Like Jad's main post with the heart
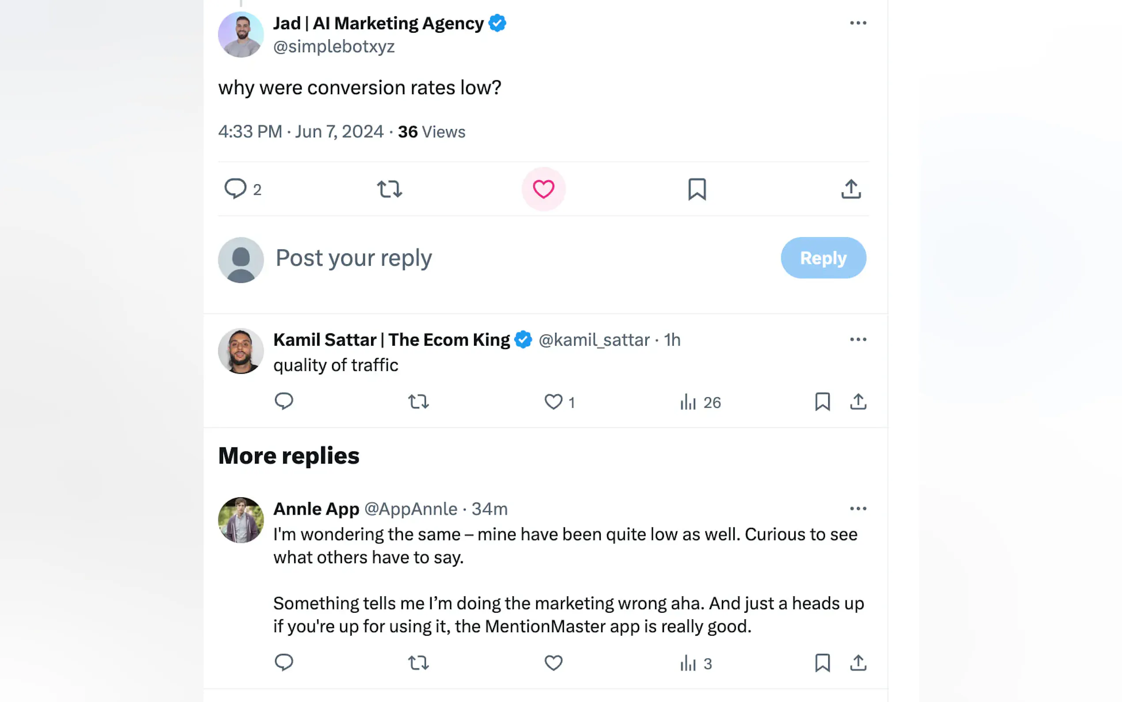The height and width of the screenshot is (702, 1122). coord(543,189)
